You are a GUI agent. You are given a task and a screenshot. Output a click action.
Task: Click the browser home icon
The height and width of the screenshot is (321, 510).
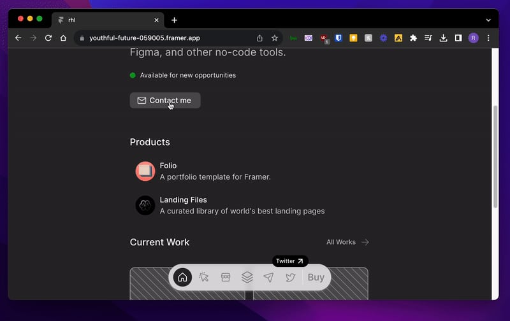pos(63,38)
